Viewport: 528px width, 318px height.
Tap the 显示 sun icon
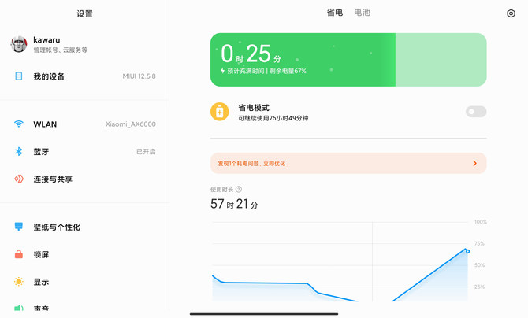[19, 282]
